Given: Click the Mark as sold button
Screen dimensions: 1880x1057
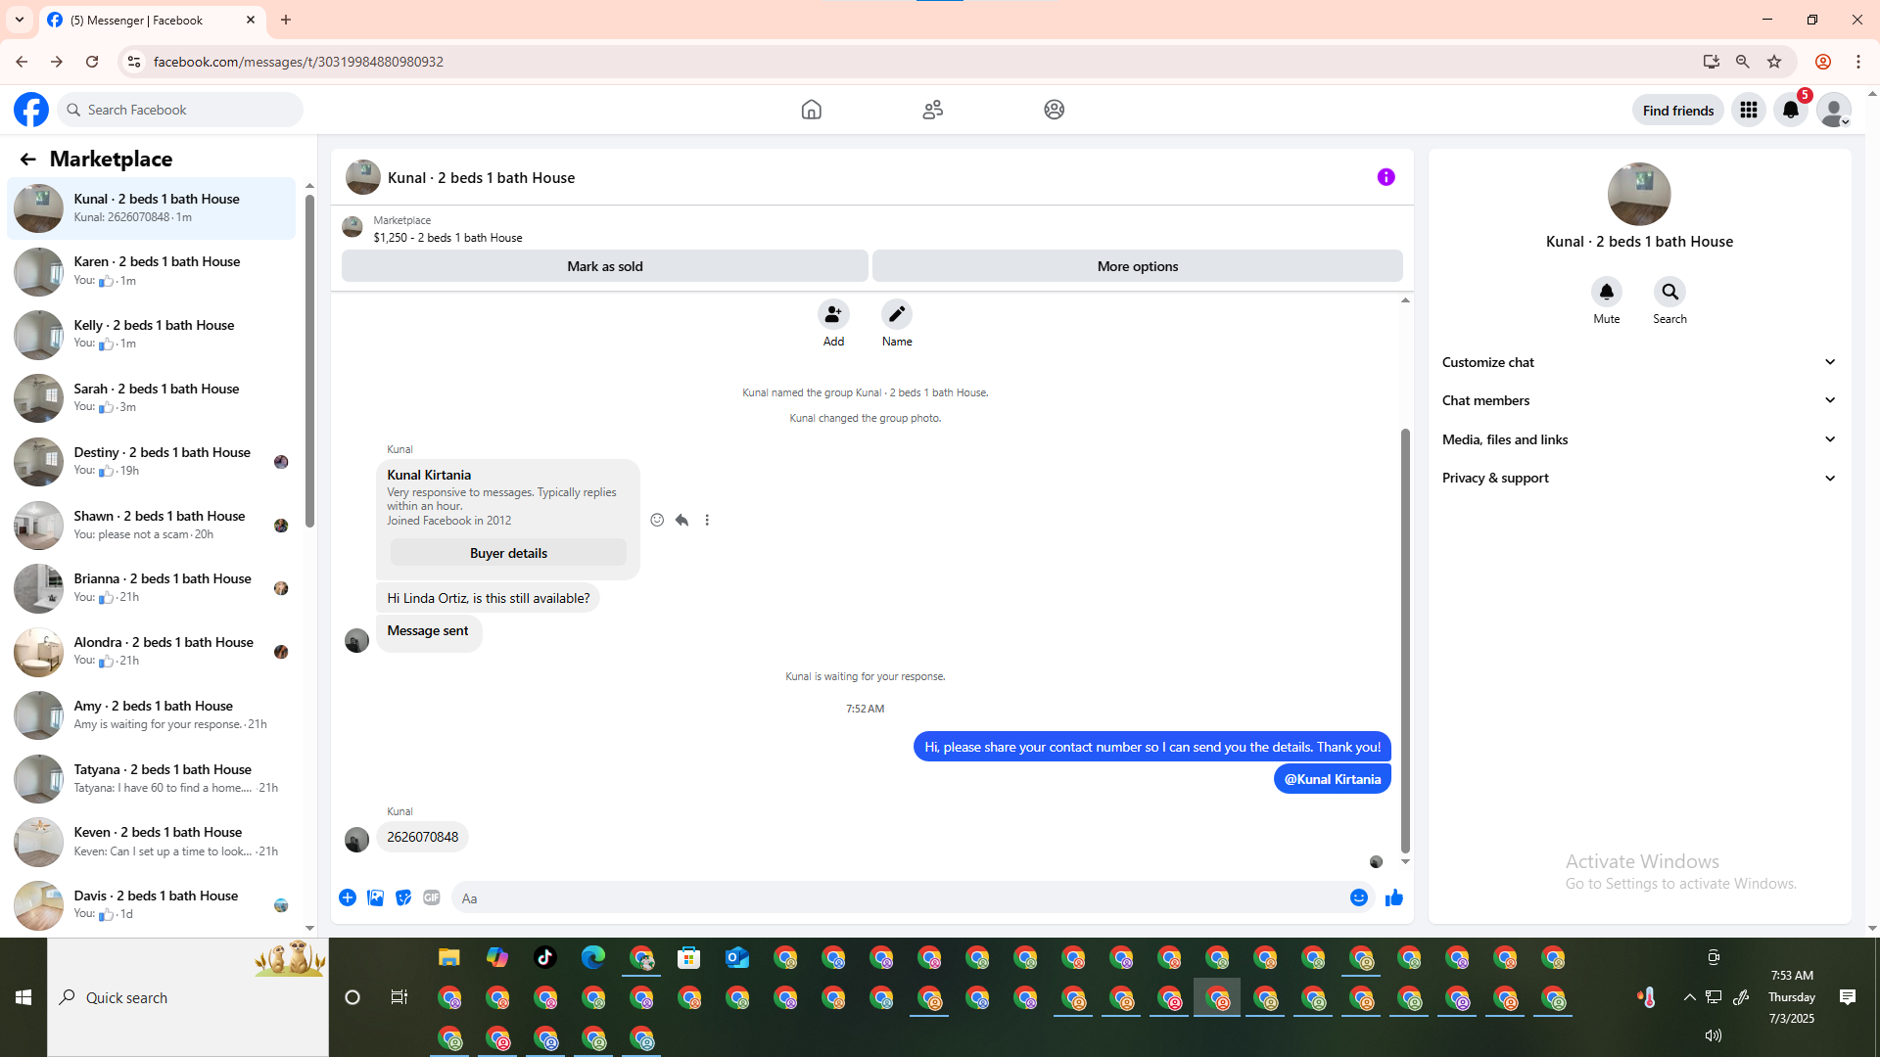Looking at the screenshot, I should (x=604, y=266).
